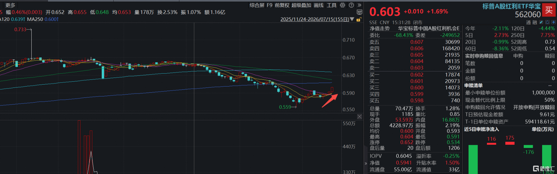Image resolution: width=557 pixels, height=174 pixels.
Task: Click the 卖二 price 0.604
Action: (417, 61)
